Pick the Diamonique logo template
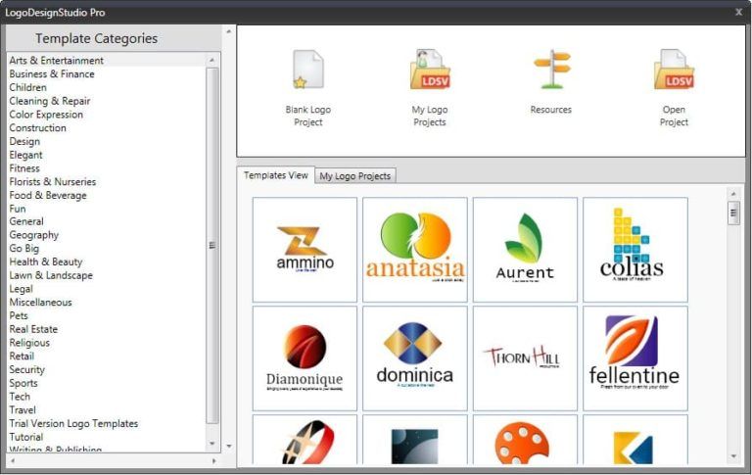752x475 pixels. (305, 358)
